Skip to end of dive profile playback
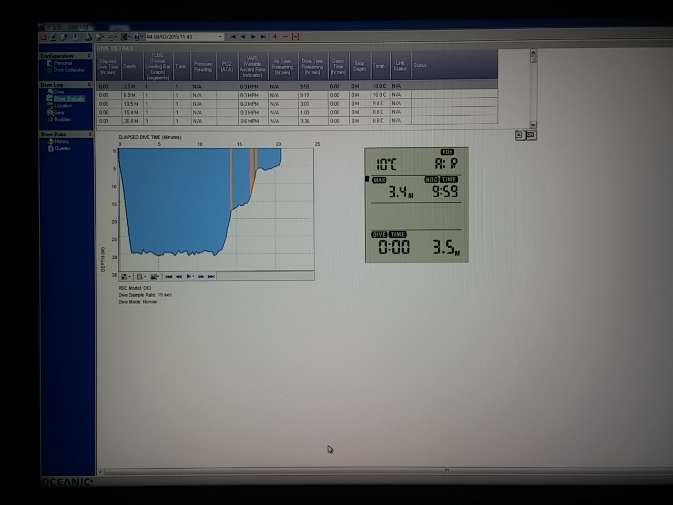This screenshot has width=673, height=505. point(211,277)
